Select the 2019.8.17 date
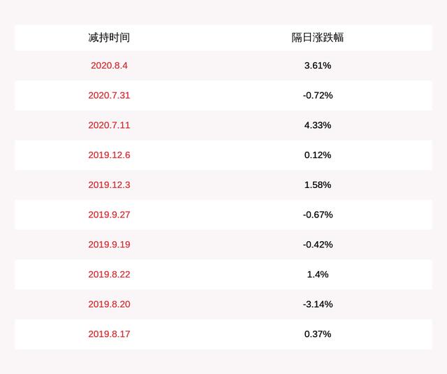Image resolution: width=447 pixels, height=374 pixels. pyautogui.click(x=109, y=334)
